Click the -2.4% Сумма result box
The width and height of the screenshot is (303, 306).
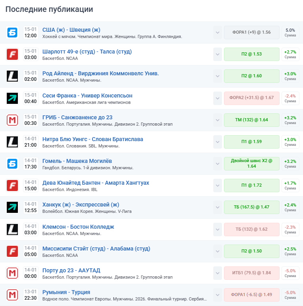click(x=290, y=98)
